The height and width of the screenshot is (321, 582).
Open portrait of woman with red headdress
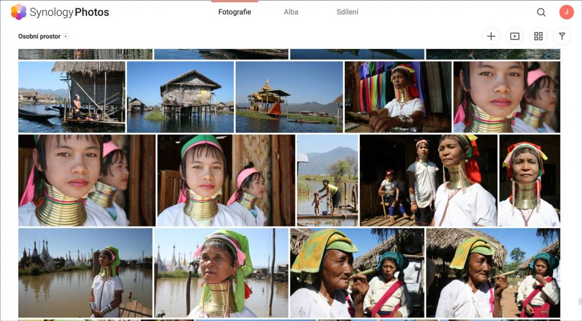pos(529,180)
